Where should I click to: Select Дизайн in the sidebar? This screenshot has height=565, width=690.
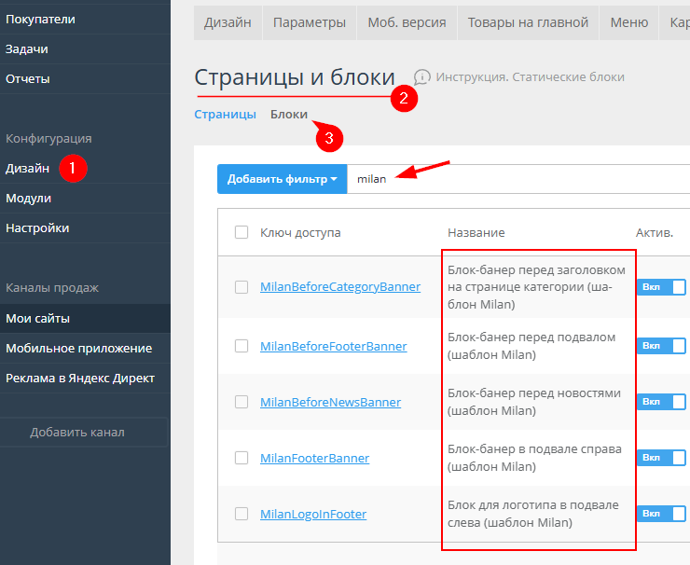(28, 169)
